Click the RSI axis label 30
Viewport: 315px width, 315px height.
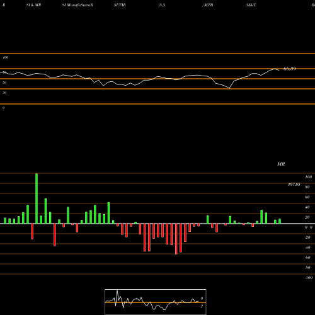pyautogui.click(x=4, y=93)
